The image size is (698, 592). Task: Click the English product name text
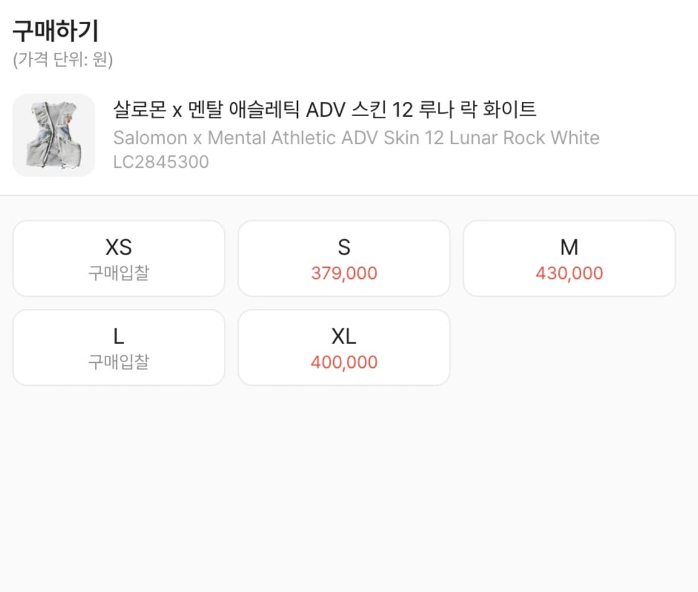coord(356,137)
